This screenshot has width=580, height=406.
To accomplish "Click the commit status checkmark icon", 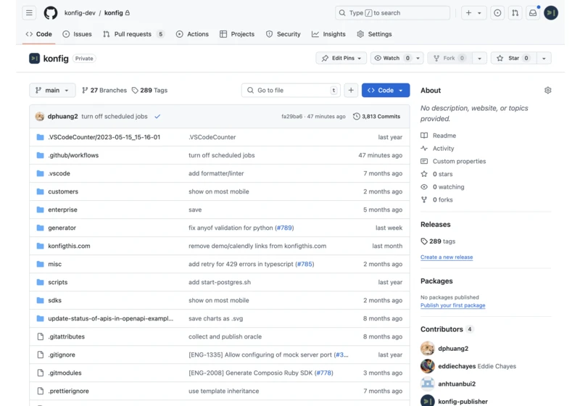I will coord(157,117).
